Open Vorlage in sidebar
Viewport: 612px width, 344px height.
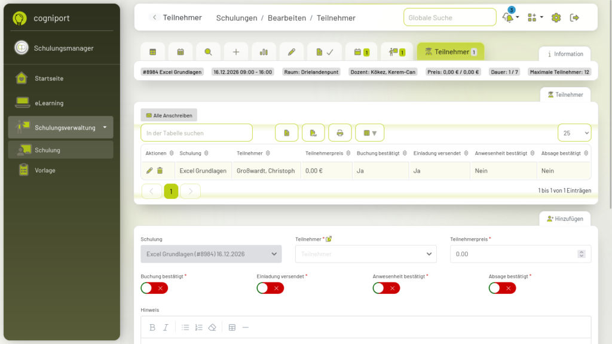pos(60,170)
